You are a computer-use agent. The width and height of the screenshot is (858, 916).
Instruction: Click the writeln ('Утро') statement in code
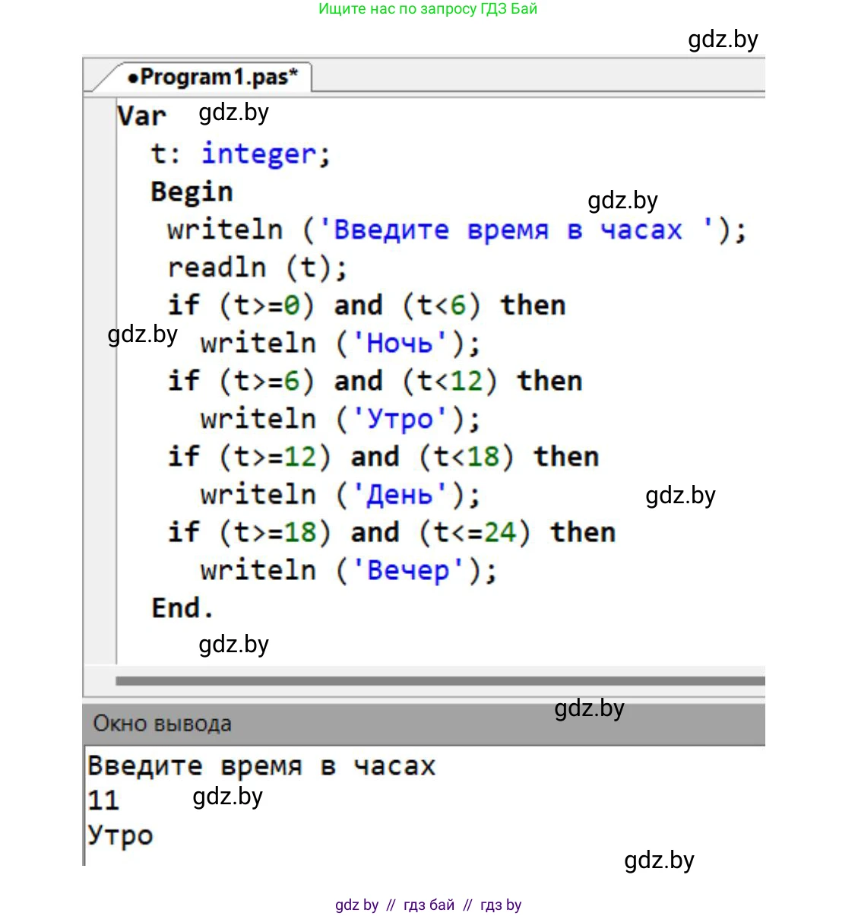point(340,419)
